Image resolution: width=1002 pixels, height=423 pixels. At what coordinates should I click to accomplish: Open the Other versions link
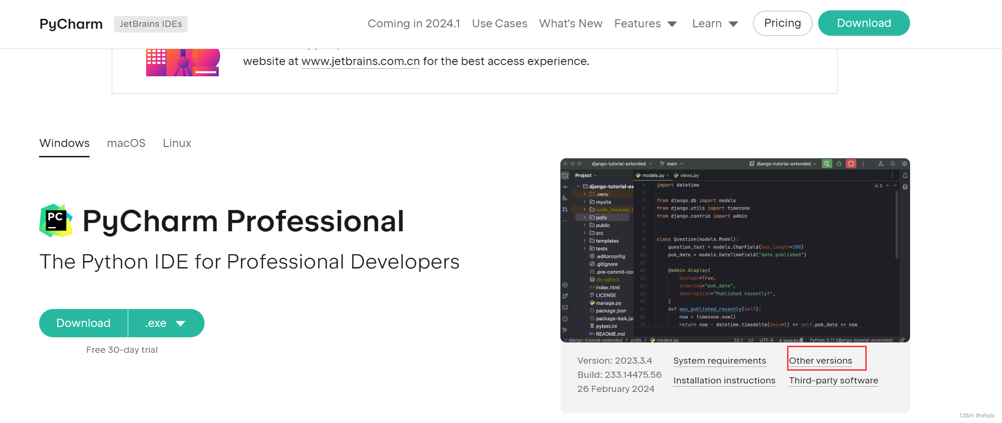pyautogui.click(x=821, y=361)
